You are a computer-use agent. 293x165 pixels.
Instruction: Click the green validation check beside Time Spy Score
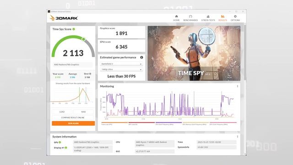click(74, 29)
